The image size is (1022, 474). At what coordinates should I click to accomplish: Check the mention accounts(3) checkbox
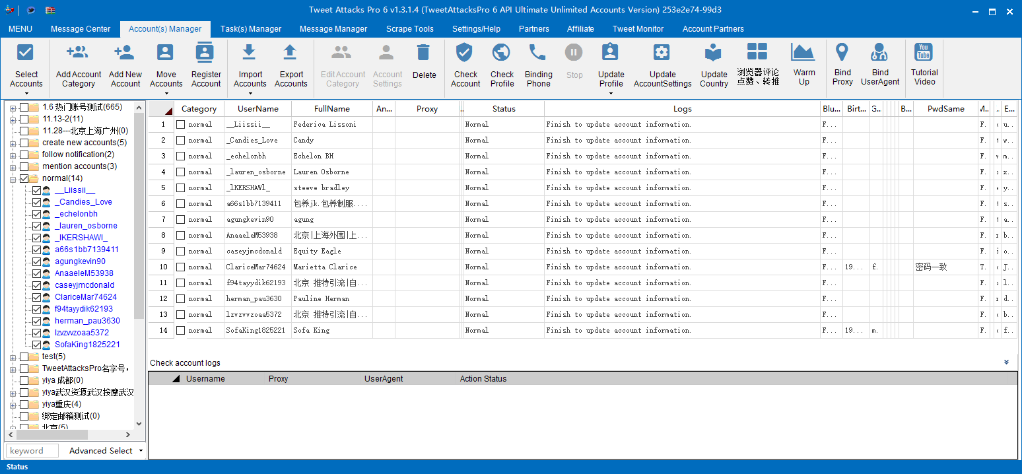24,166
